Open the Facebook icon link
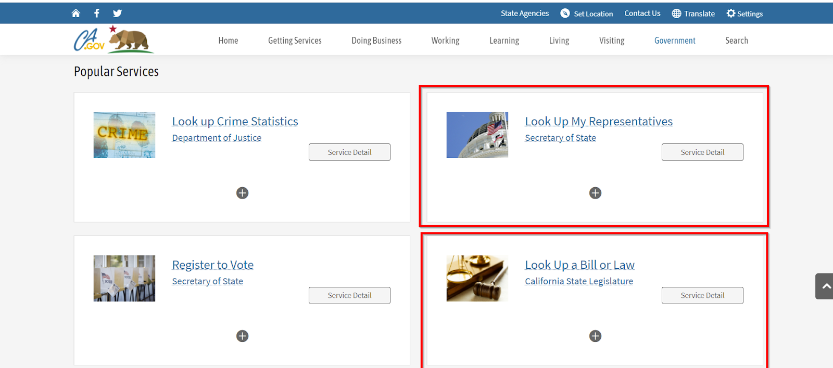The height and width of the screenshot is (368, 833). [x=97, y=13]
